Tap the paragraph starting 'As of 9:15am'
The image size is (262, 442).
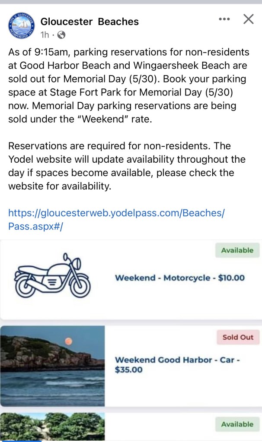pyautogui.click(x=129, y=85)
